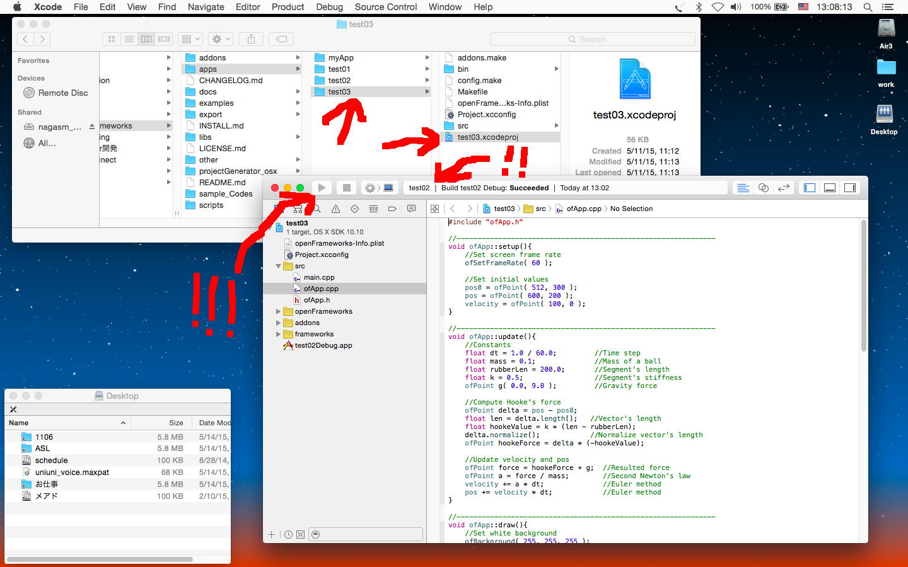Click the Finder Edit Tags button
Image resolution: width=908 pixels, height=567 pixels.
pos(281,39)
